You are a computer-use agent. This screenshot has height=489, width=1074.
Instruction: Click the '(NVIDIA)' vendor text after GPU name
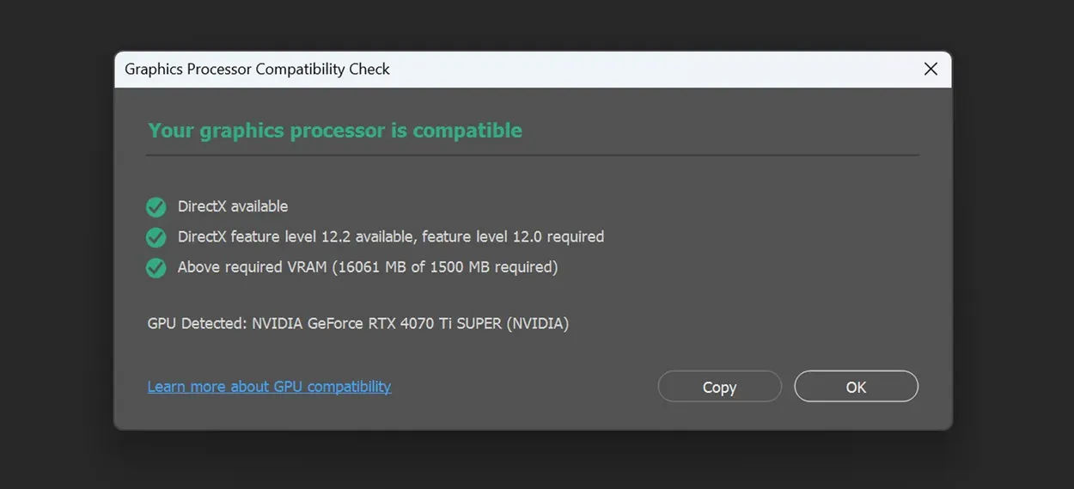point(538,324)
